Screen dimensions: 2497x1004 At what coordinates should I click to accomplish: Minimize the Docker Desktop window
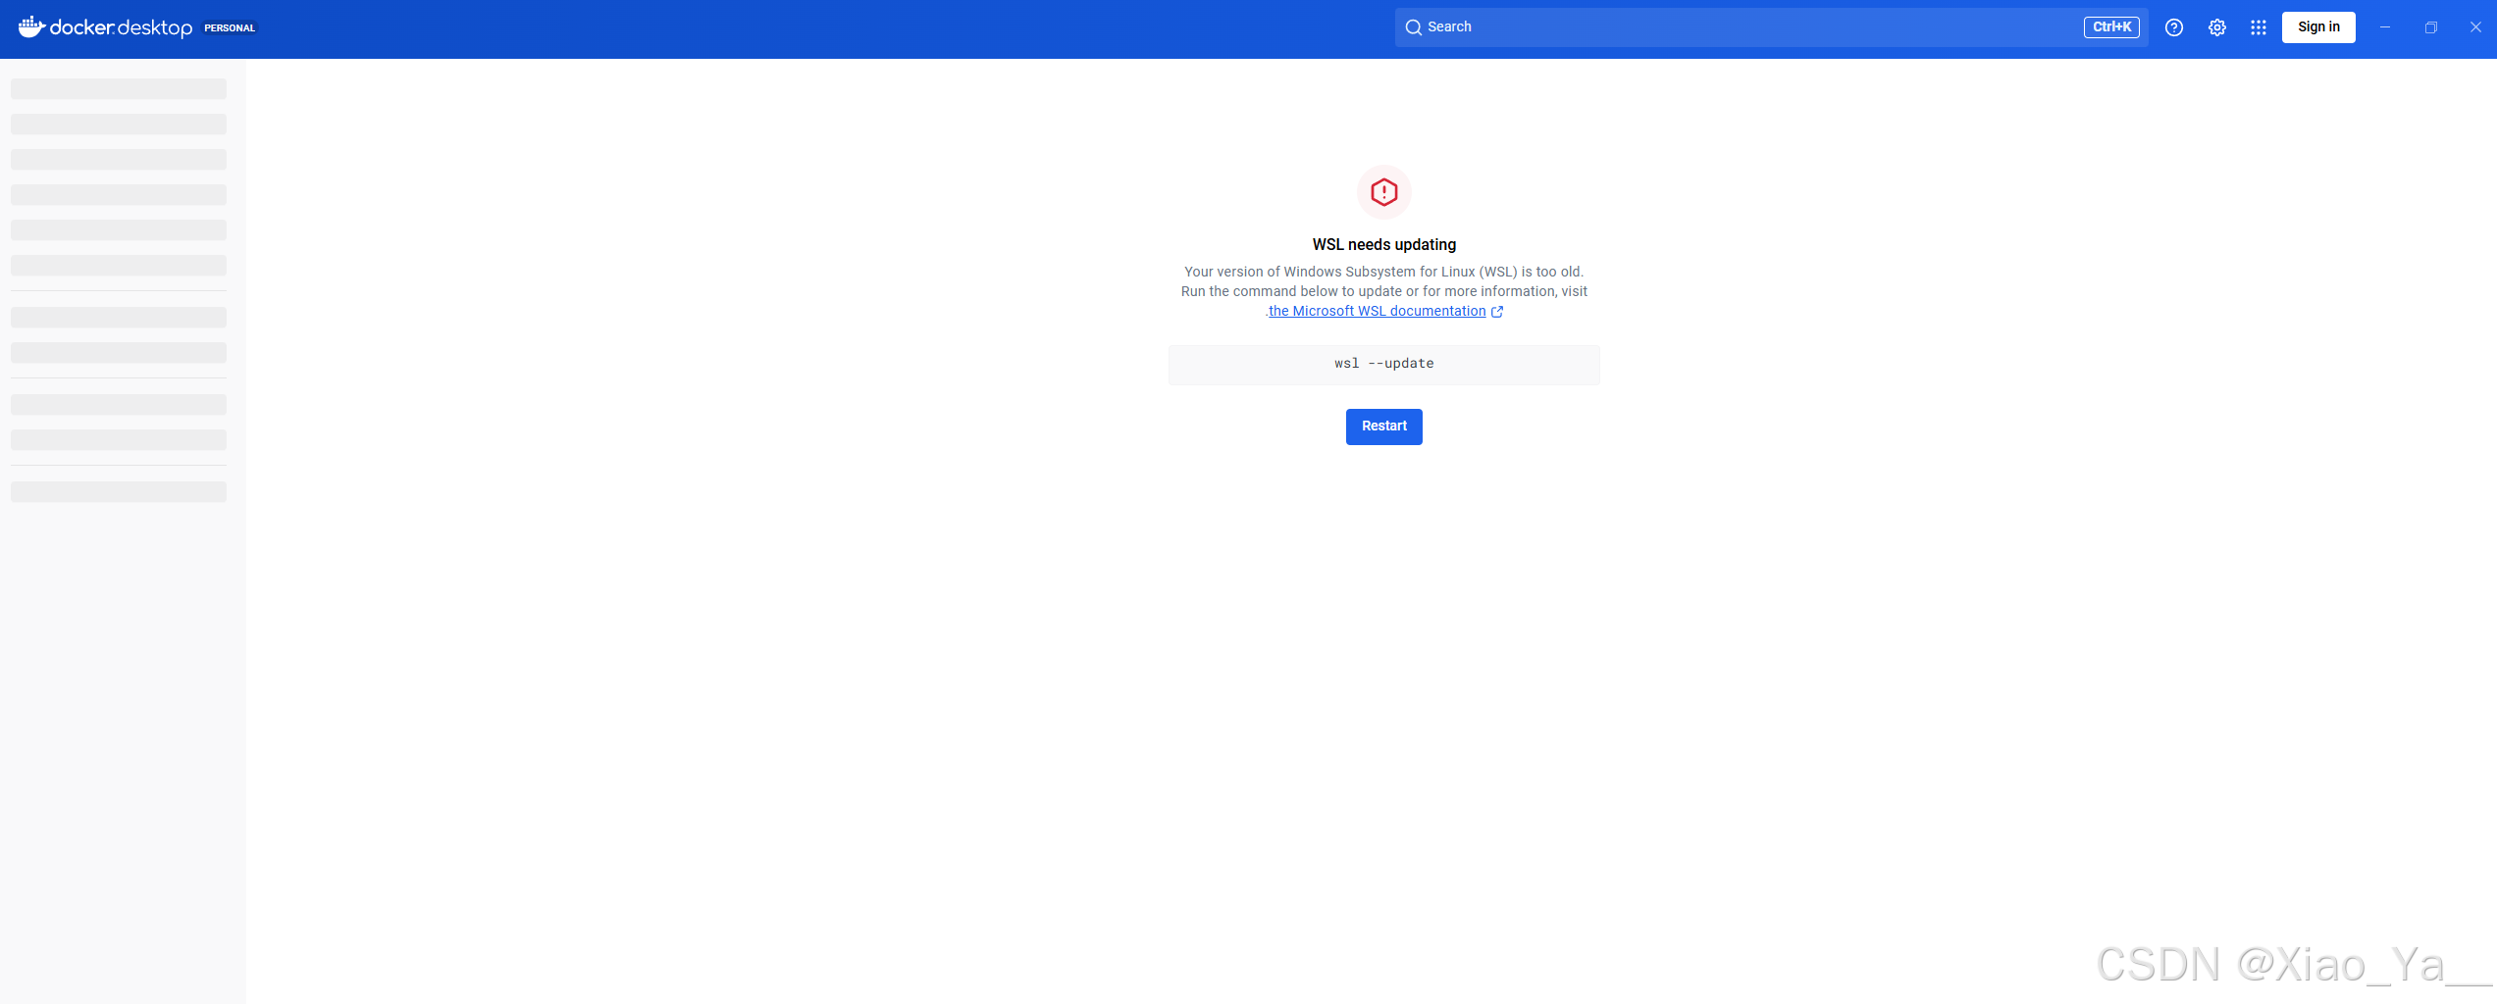point(2385,27)
